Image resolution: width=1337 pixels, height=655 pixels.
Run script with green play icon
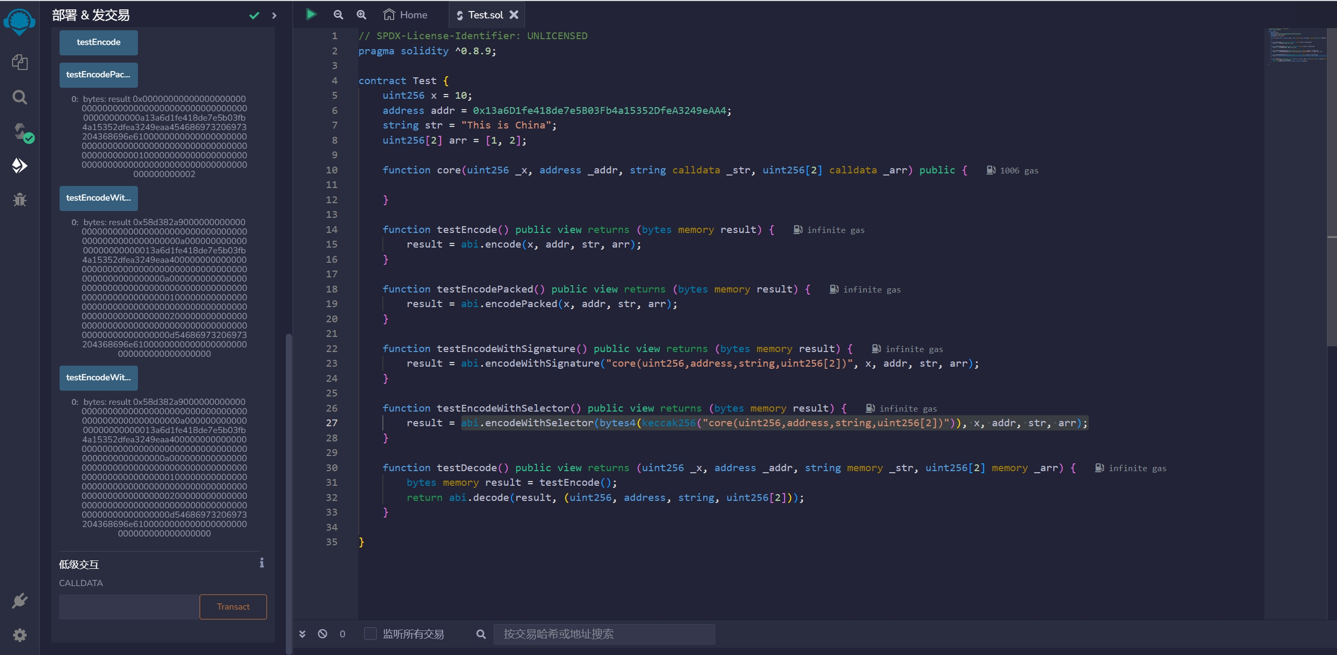pyautogui.click(x=311, y=14)
